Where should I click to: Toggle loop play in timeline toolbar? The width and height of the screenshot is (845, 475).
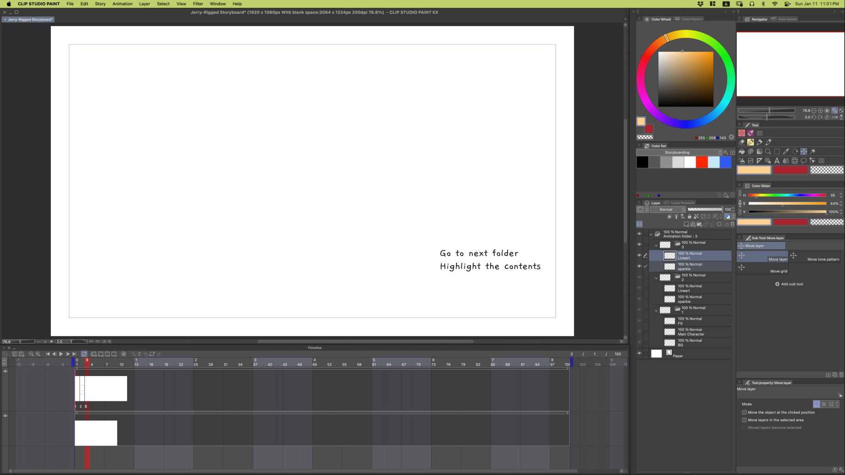pos(84,354)
